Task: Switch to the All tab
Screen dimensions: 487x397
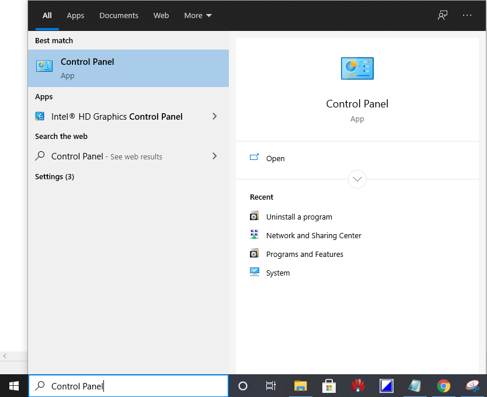Action: [x=47, y=16]
